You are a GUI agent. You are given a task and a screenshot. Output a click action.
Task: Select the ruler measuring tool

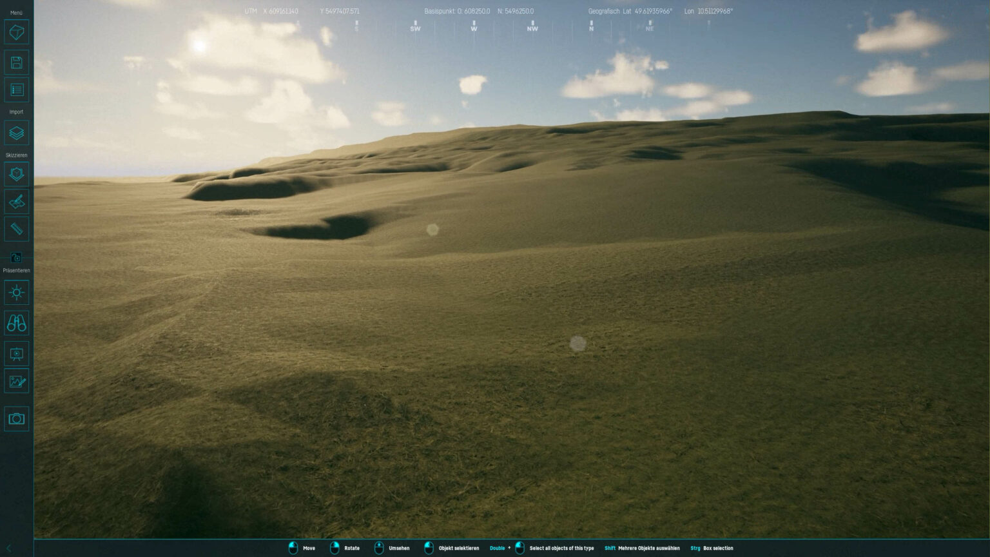(x=17, y=229)
